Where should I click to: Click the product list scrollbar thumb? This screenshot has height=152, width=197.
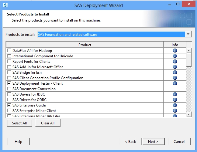click(x=188, y=60)
